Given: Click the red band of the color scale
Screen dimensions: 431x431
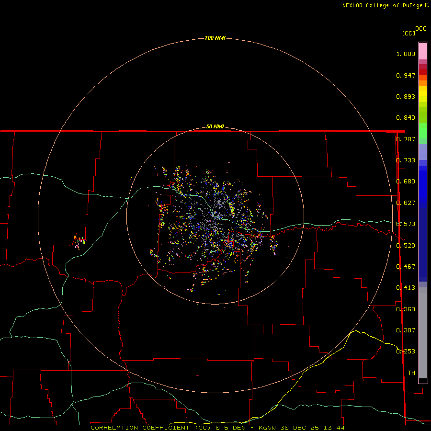Looking at the screenshot, I should [x=423, y=71].
